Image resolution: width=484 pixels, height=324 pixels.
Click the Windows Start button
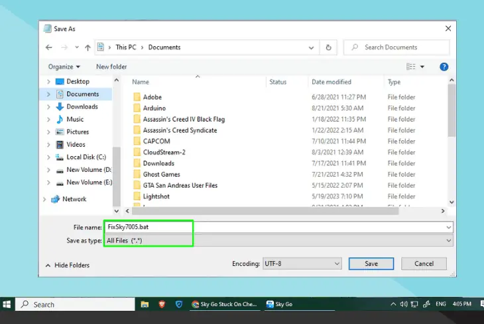click(8, 304)
